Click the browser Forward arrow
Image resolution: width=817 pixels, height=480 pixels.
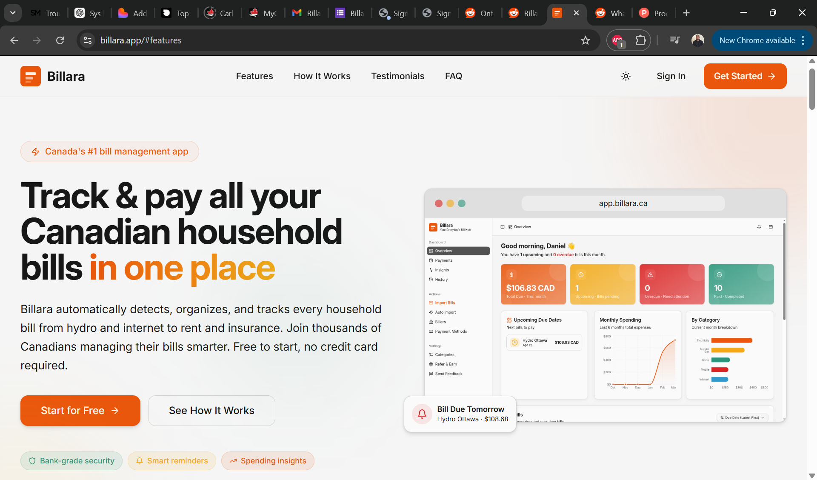37,40
